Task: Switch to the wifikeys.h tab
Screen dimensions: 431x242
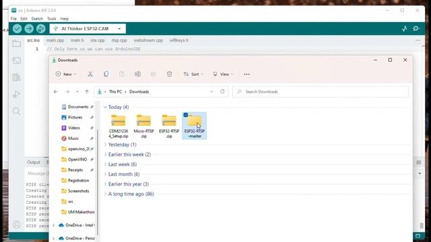Action: pyautogui.click(x=179, y=40)
